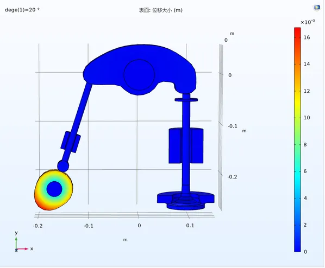Image resolution: width=325 pixels, height=268 pixels.
Task: Click the legend value 4
Action: click(305, 198)
